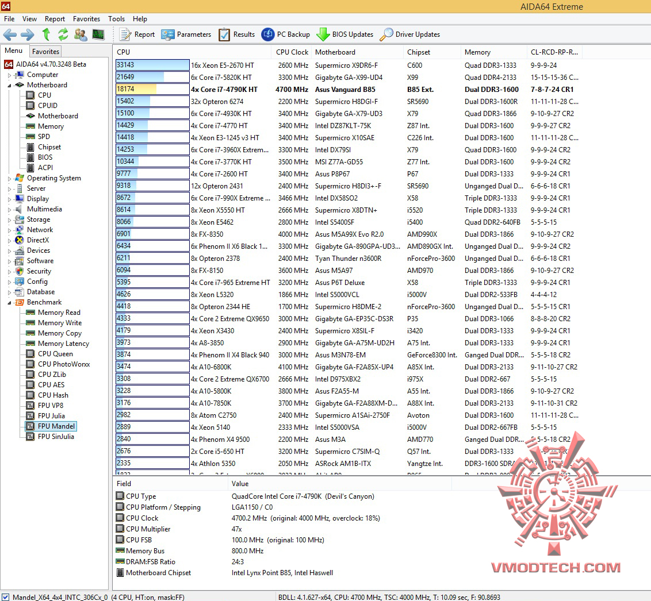Open the Tools menu
Screen dimensions: 651x601
coord(116,18)
